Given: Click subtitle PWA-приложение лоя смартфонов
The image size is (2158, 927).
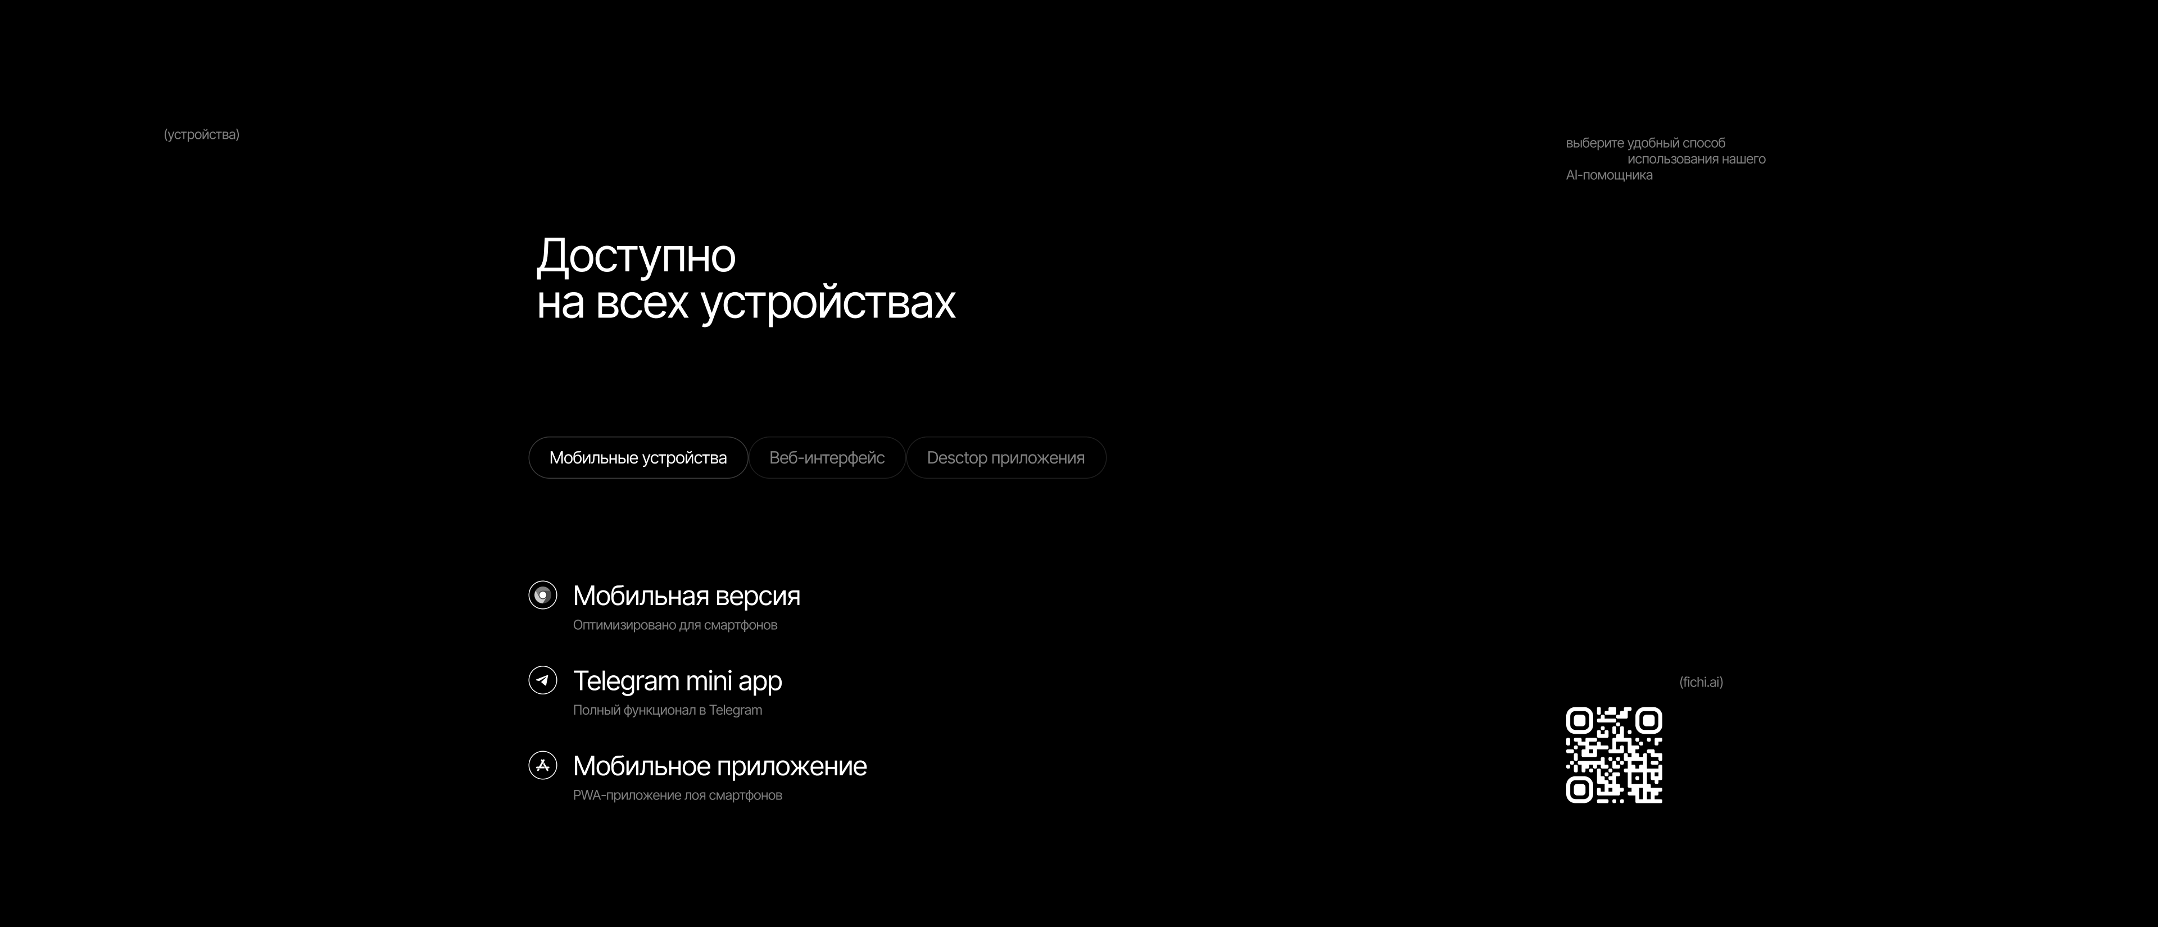Looking at the screenshot, I should pos(677,796).
